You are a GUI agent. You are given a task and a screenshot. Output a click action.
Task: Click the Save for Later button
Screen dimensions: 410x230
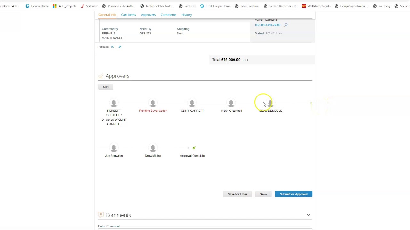pyautogui.click(x=237, y=194)
